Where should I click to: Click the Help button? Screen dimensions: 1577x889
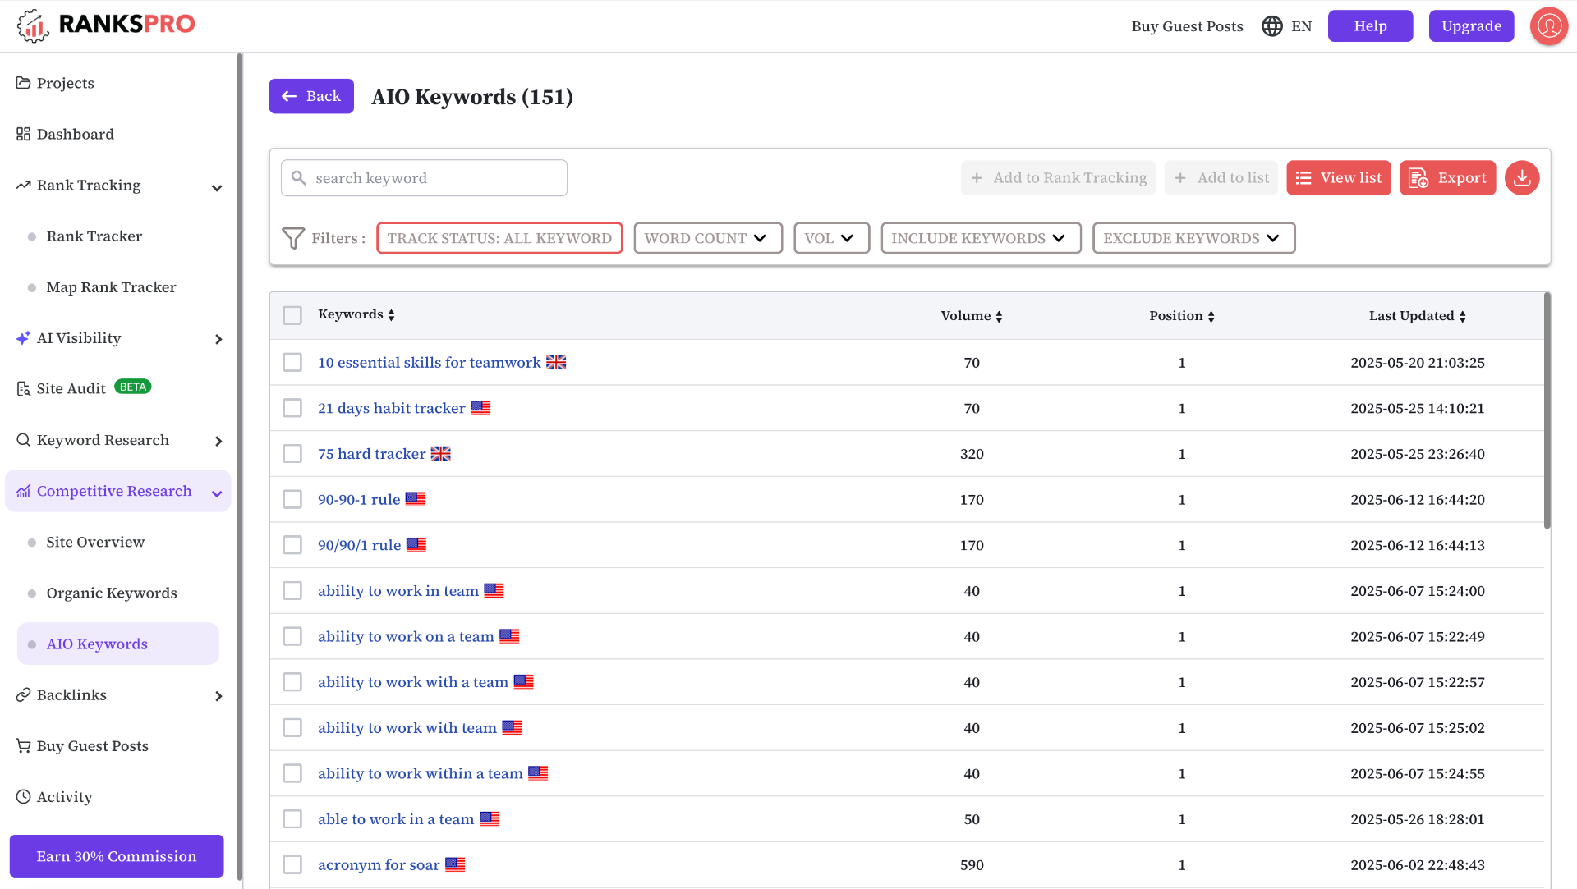(1370, 26)
